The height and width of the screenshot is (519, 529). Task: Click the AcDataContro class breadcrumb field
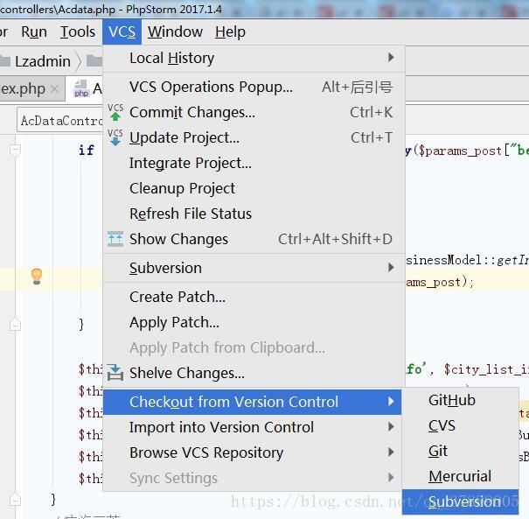click(x=59, y=121)
